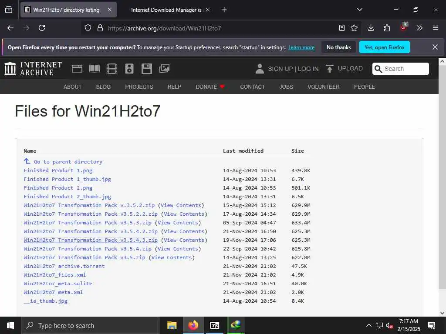The image size is (446, 334).
Task: Open the Software floppy disk icon
Action: [147, 69]
